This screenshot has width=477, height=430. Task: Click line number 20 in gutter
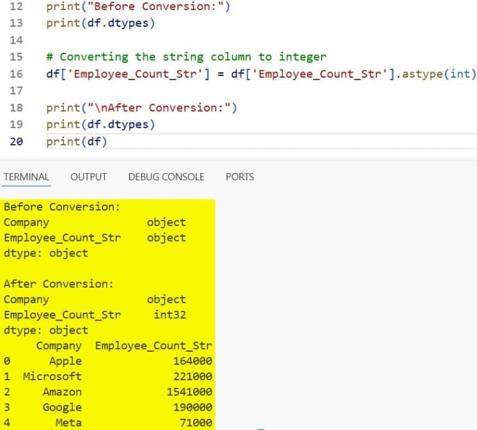point(16,141)
